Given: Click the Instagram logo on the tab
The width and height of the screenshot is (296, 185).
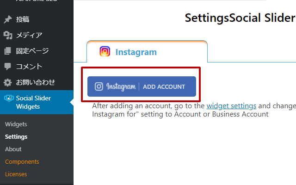Looking at the screenshot, I should point(105,52).
